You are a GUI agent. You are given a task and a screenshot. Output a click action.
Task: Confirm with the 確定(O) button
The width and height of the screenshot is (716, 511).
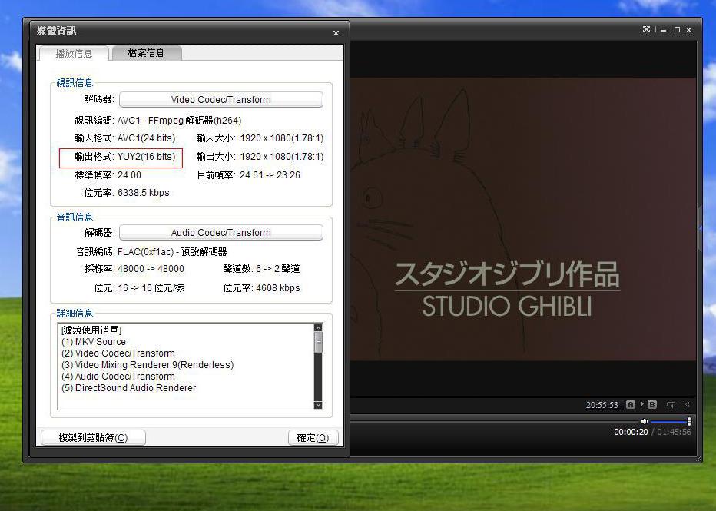tap(313, 437)
